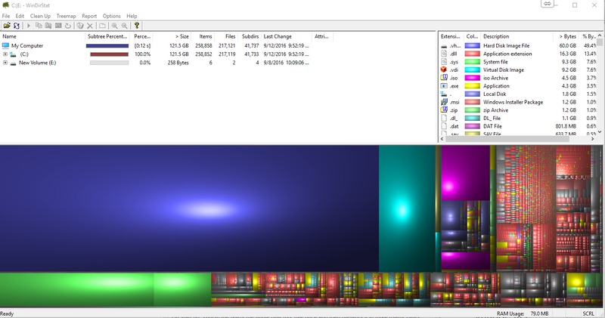The height and width of the screenshot is (318, 605).
Task: Click the Refresh All toolbar icon
Action: click(17, 26)
